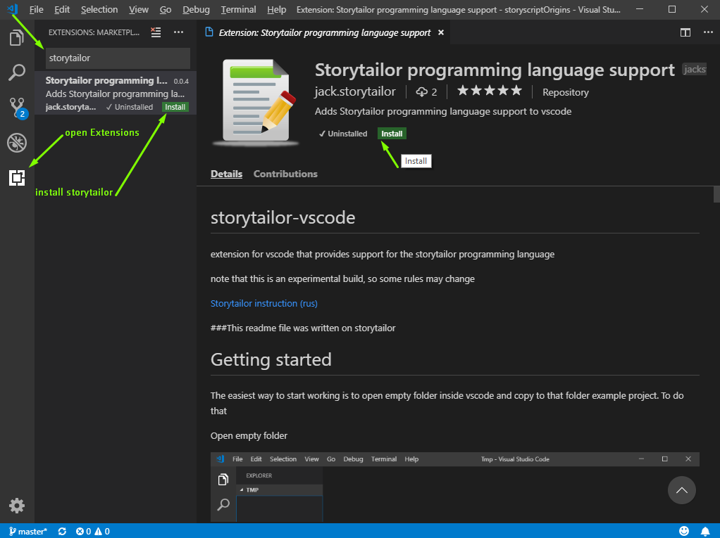Image resolution: width=720 pixels, height=538 pixels.
Task: Open the Extensions view in activity bar
Action: (x=16, y=178)
